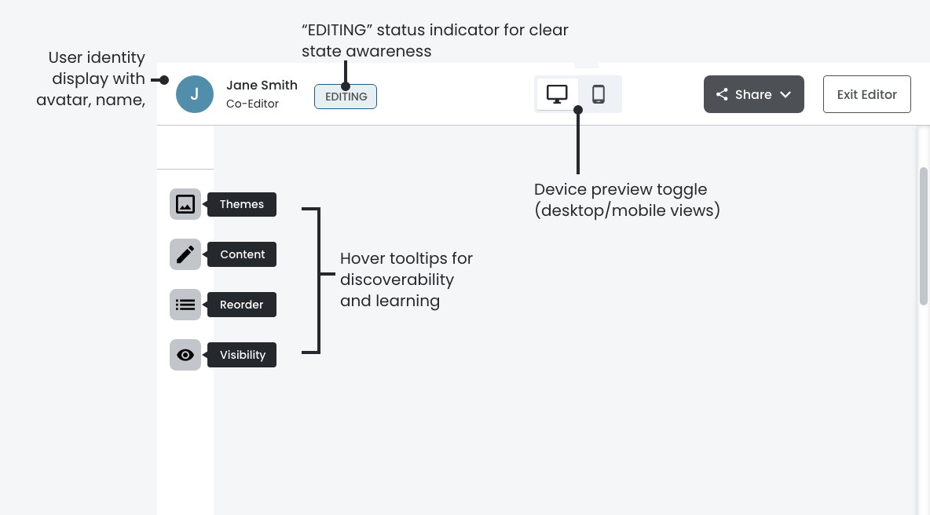Switch to desktop preview view

tap(557, 94)
